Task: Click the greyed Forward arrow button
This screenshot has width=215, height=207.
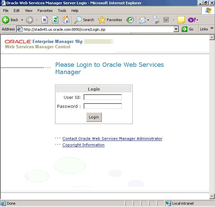Action: 30,20
